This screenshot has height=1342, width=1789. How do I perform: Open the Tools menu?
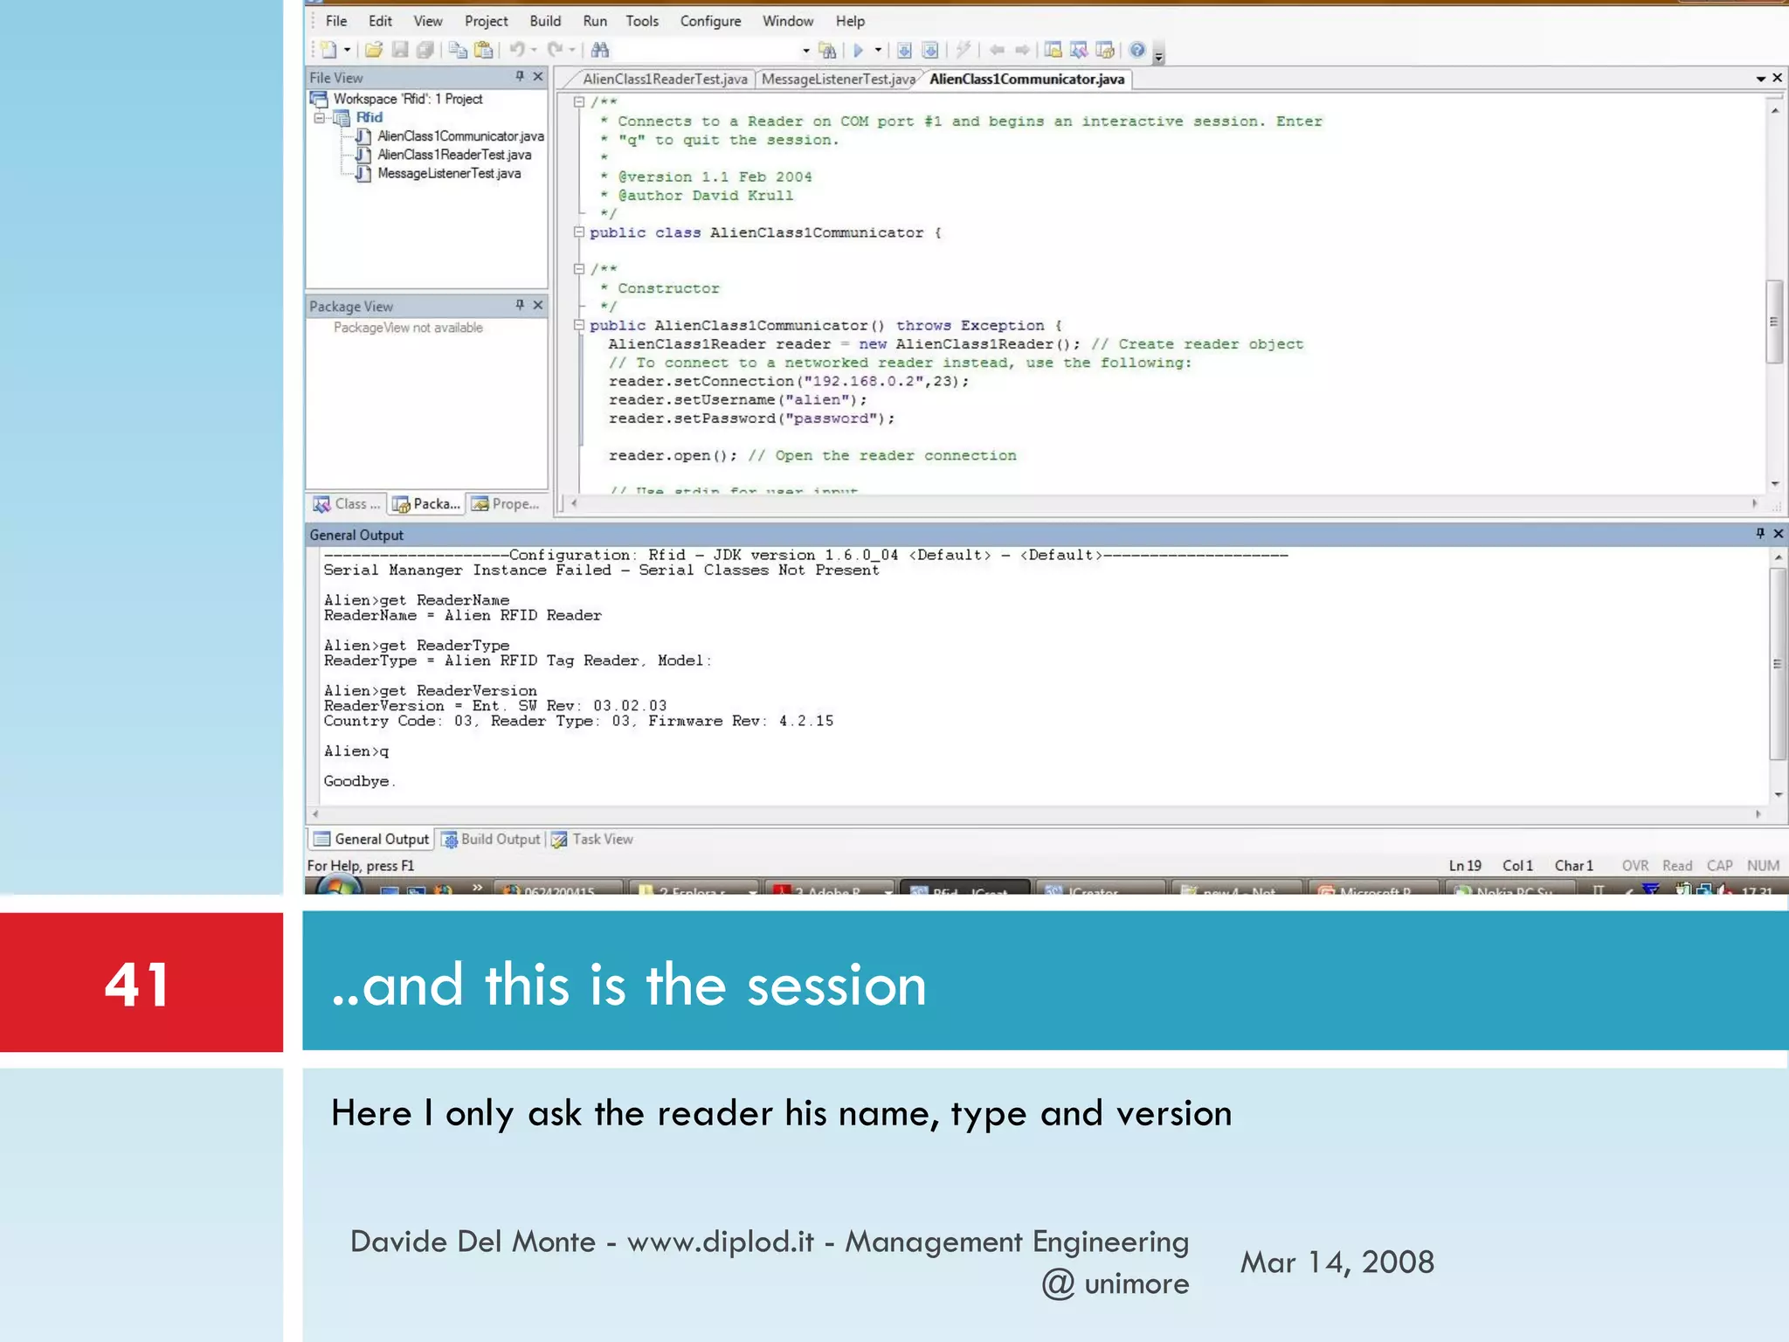[642, 21]
